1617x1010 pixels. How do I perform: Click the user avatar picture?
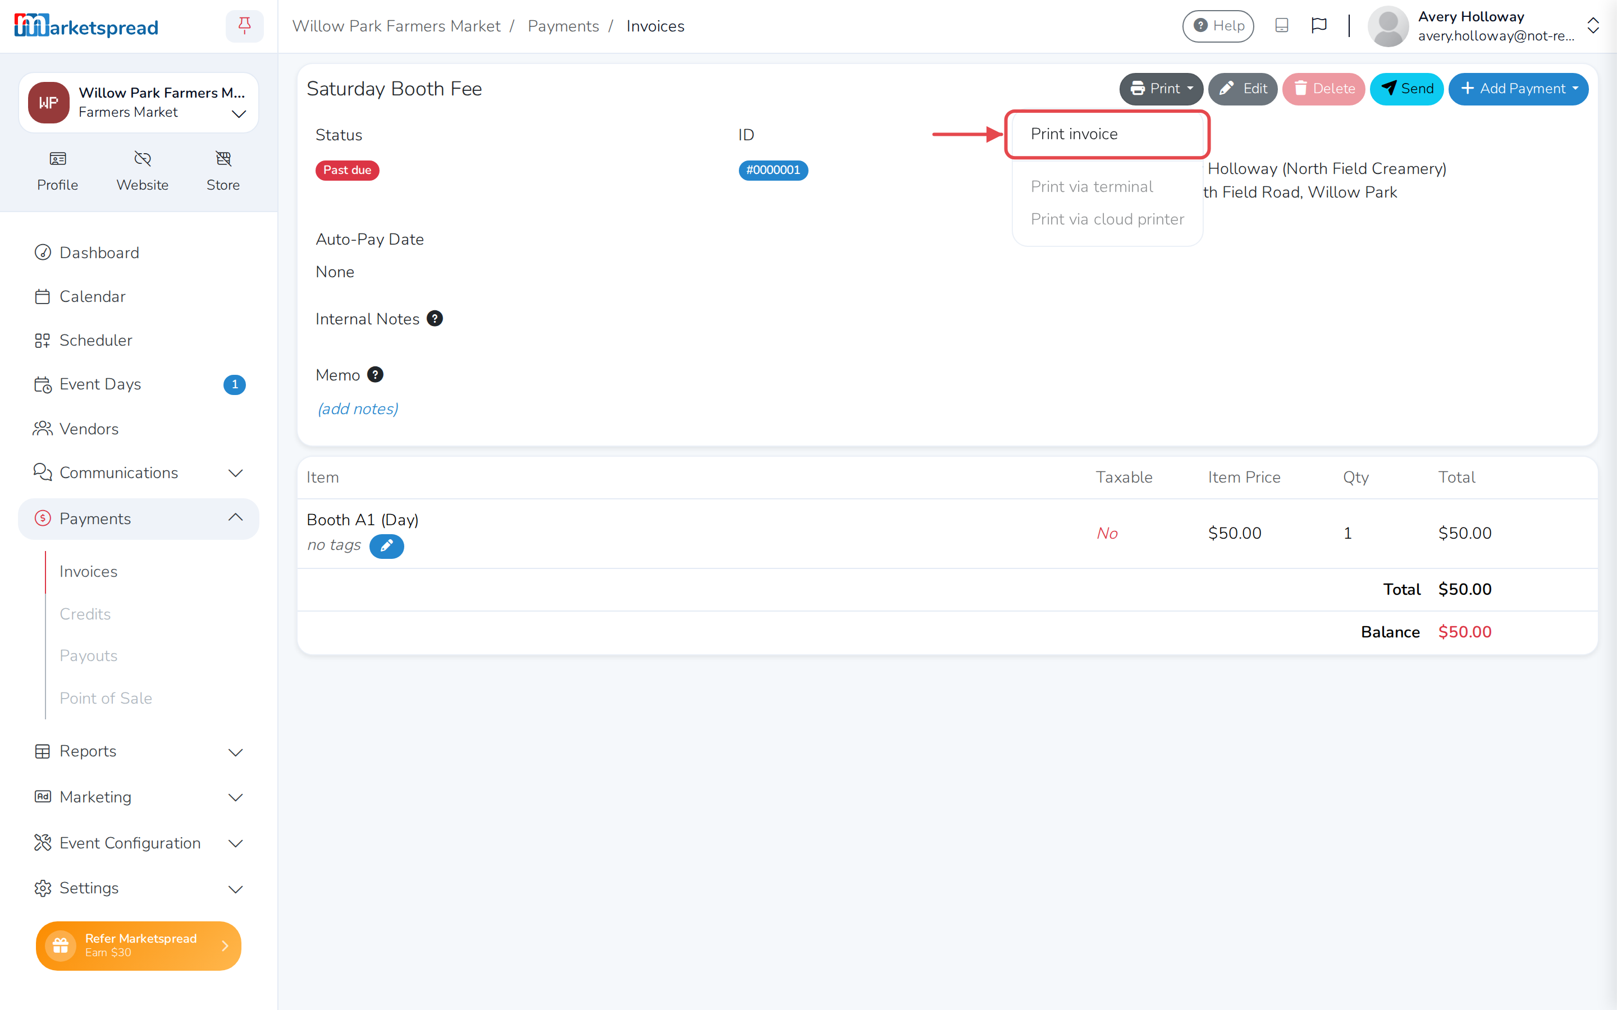tap(1388, 26)
